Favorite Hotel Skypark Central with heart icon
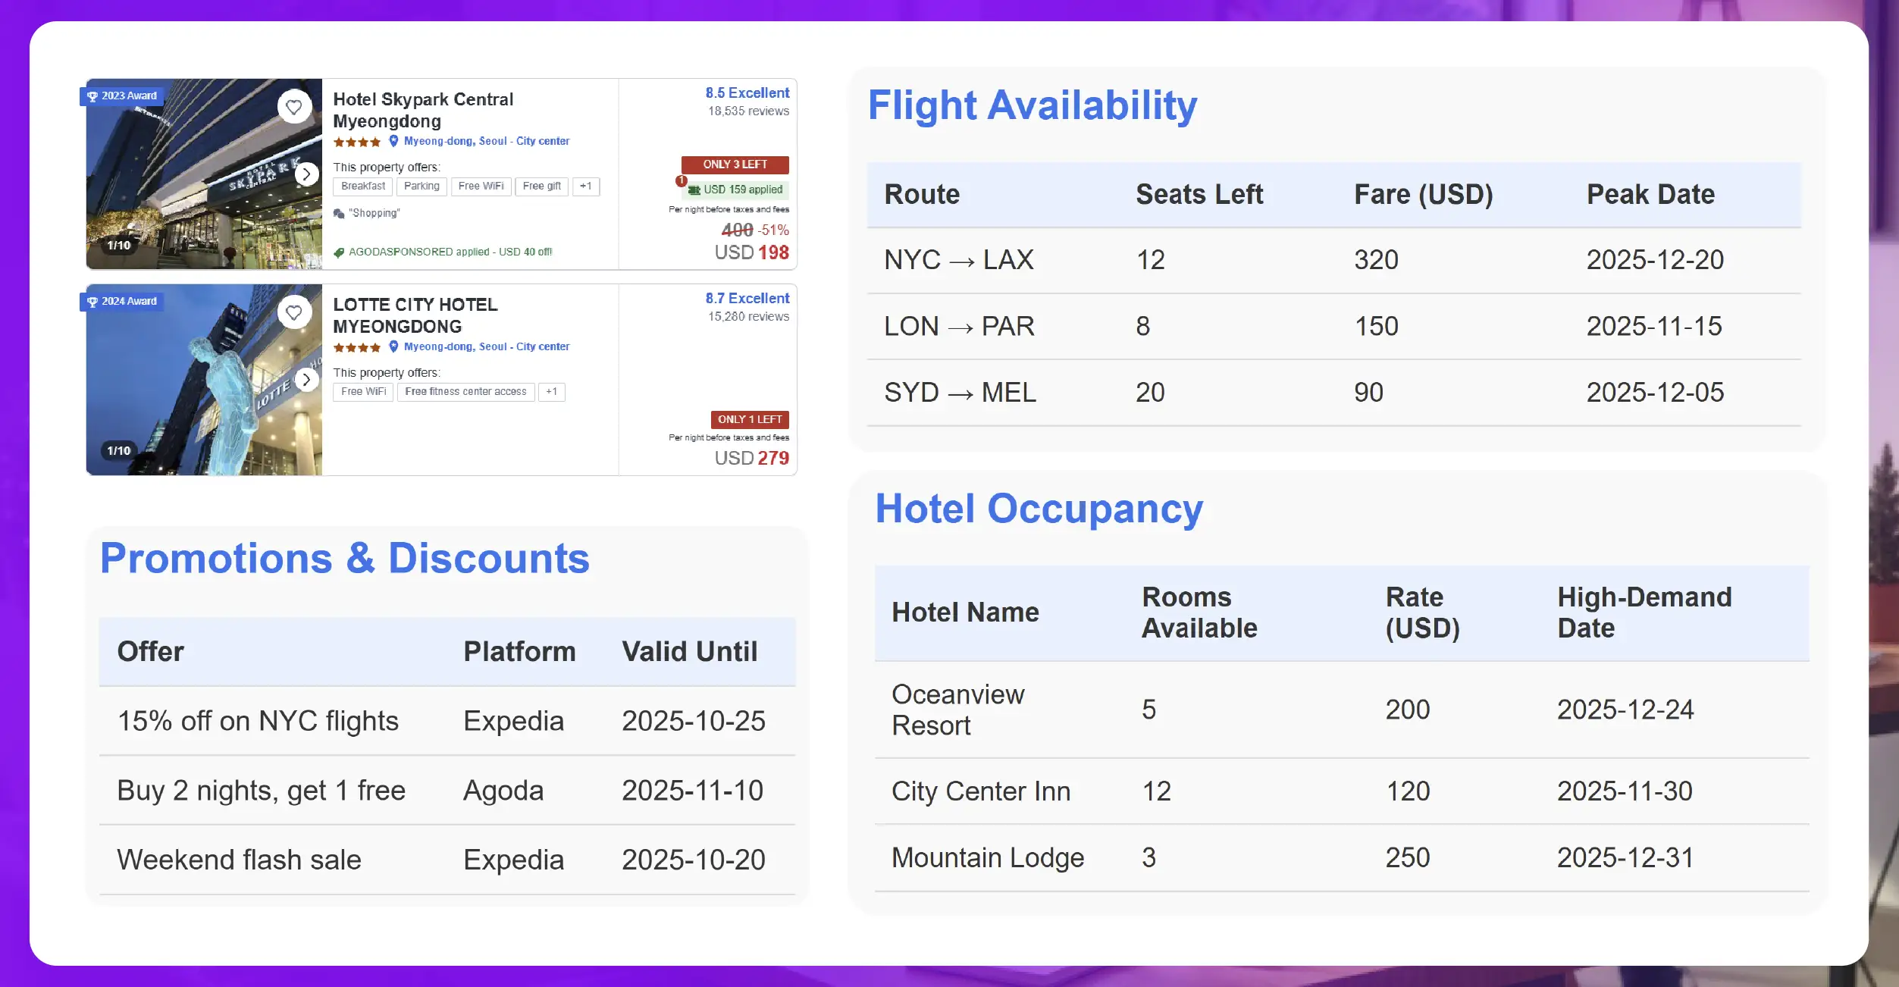Viewport: 1899px width, 987px height. [294, 107]
